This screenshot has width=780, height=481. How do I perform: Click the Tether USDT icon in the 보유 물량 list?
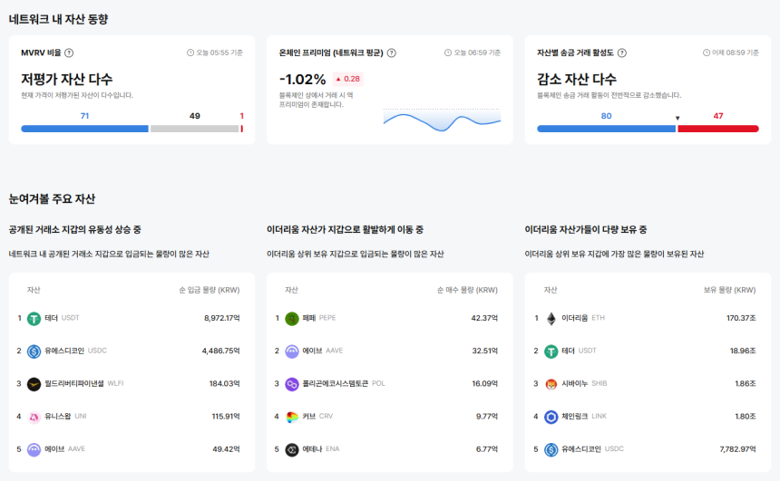click(x=551, y=351)
